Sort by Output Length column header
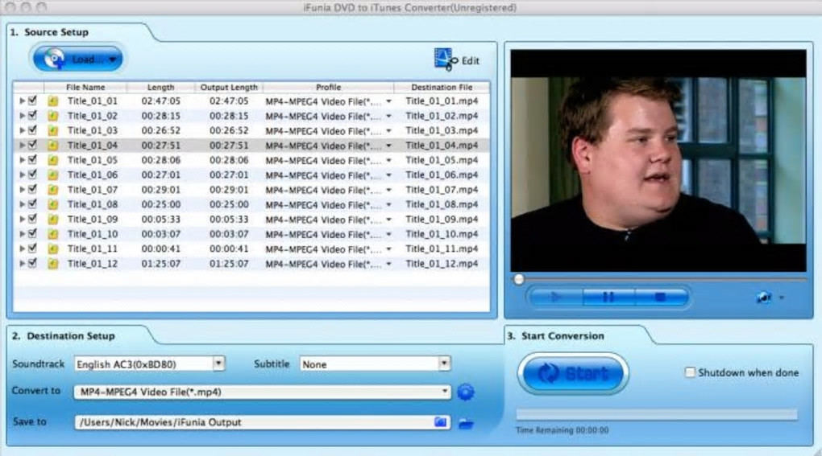The image size is (822, 456). pos(229,88)
